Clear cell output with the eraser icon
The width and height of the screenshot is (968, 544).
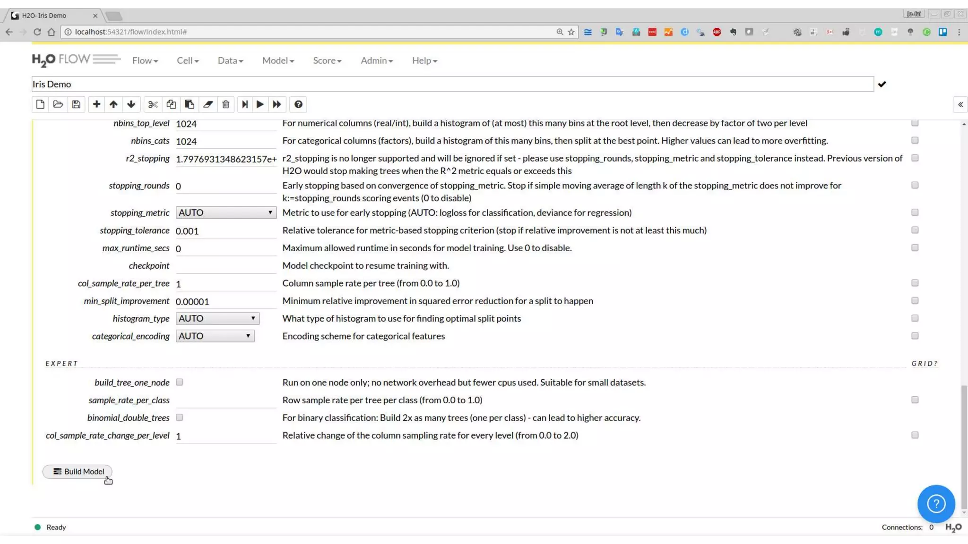pyautogui.click(x=208, y=104)
